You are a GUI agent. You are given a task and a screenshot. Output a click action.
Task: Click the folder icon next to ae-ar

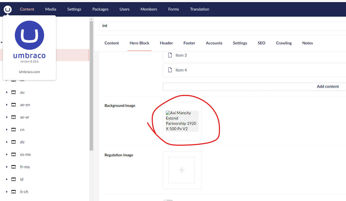pos(14,117)
